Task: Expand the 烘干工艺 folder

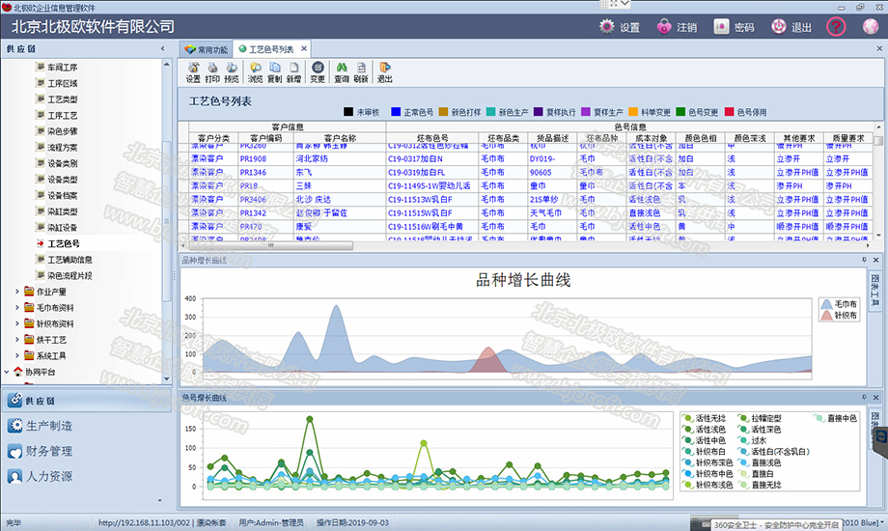Action: [17, 340]
